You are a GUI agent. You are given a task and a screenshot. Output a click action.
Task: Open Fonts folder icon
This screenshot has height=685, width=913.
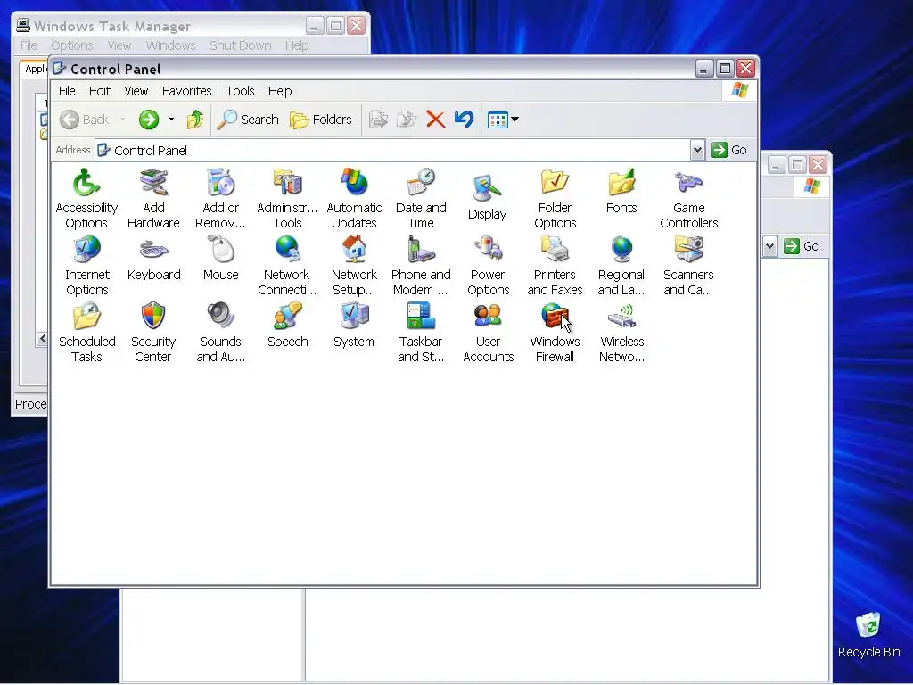tap(621, 192)
